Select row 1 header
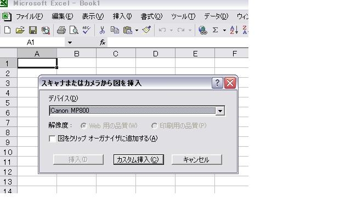Viewport: 351px width, 219px height. point(9,64)
